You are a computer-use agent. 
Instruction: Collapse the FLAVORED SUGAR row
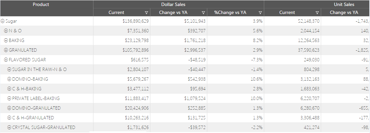click(6, 60)
